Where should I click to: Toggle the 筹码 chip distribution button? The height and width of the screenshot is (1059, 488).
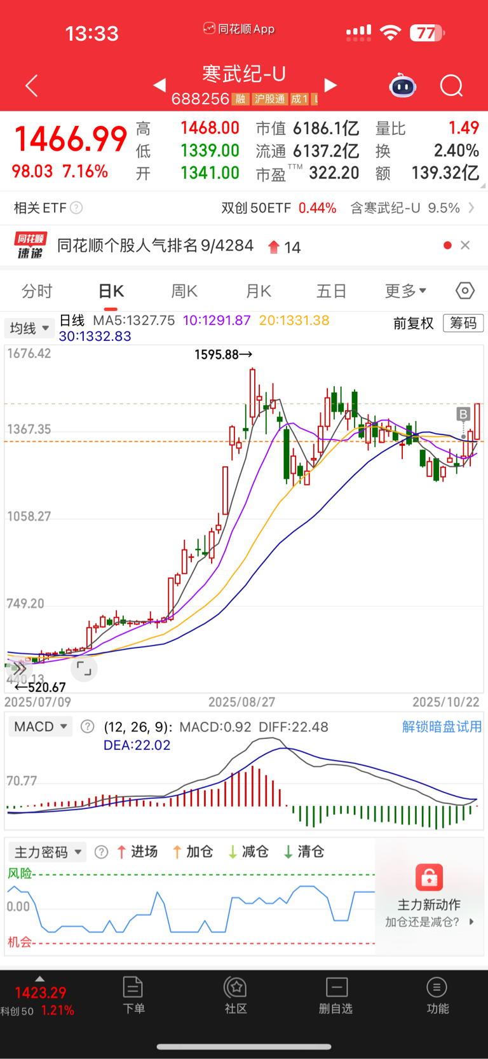463,323
